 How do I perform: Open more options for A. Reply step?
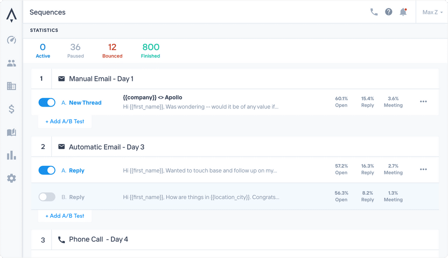pyautogui.click(x=423, y=169)
